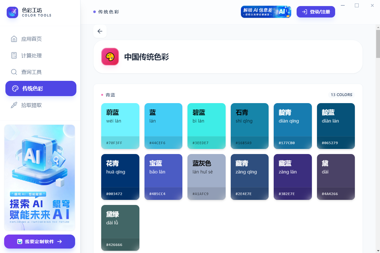Click the 藏蓝 color card
The width and height of the screenshot is (380, 253).
[292, 177]
